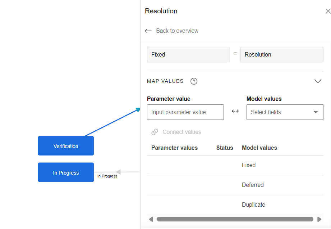331x229 pixels.
Task: Click the bidirectional arrow mapping icon
Action: (235, 111)
